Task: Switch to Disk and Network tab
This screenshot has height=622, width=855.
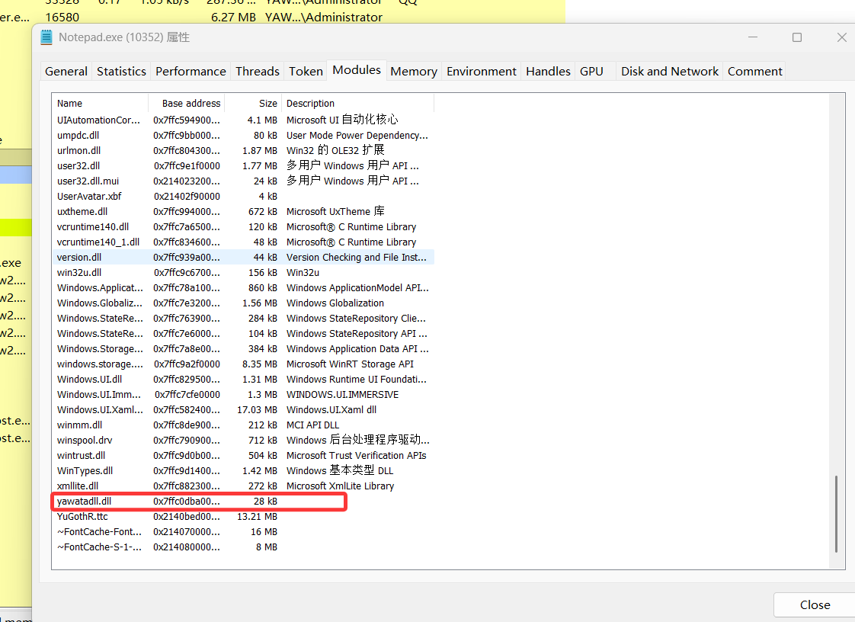Action: (670, 72)
